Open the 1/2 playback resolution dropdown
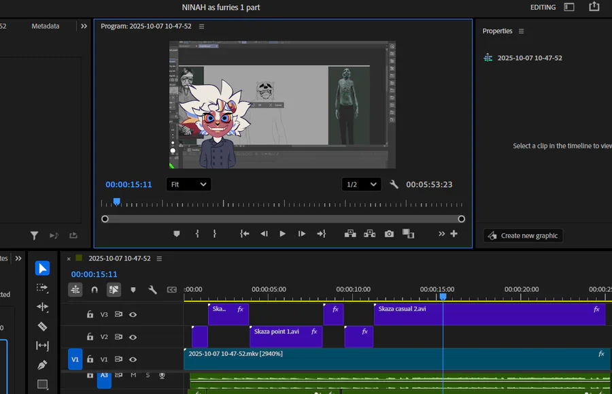This screenshot has height=394, width=612. pyautogui.click(x=362, y=184)
